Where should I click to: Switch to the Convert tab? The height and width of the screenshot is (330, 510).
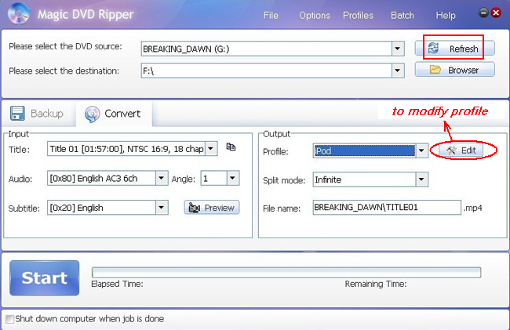(114, 114)
